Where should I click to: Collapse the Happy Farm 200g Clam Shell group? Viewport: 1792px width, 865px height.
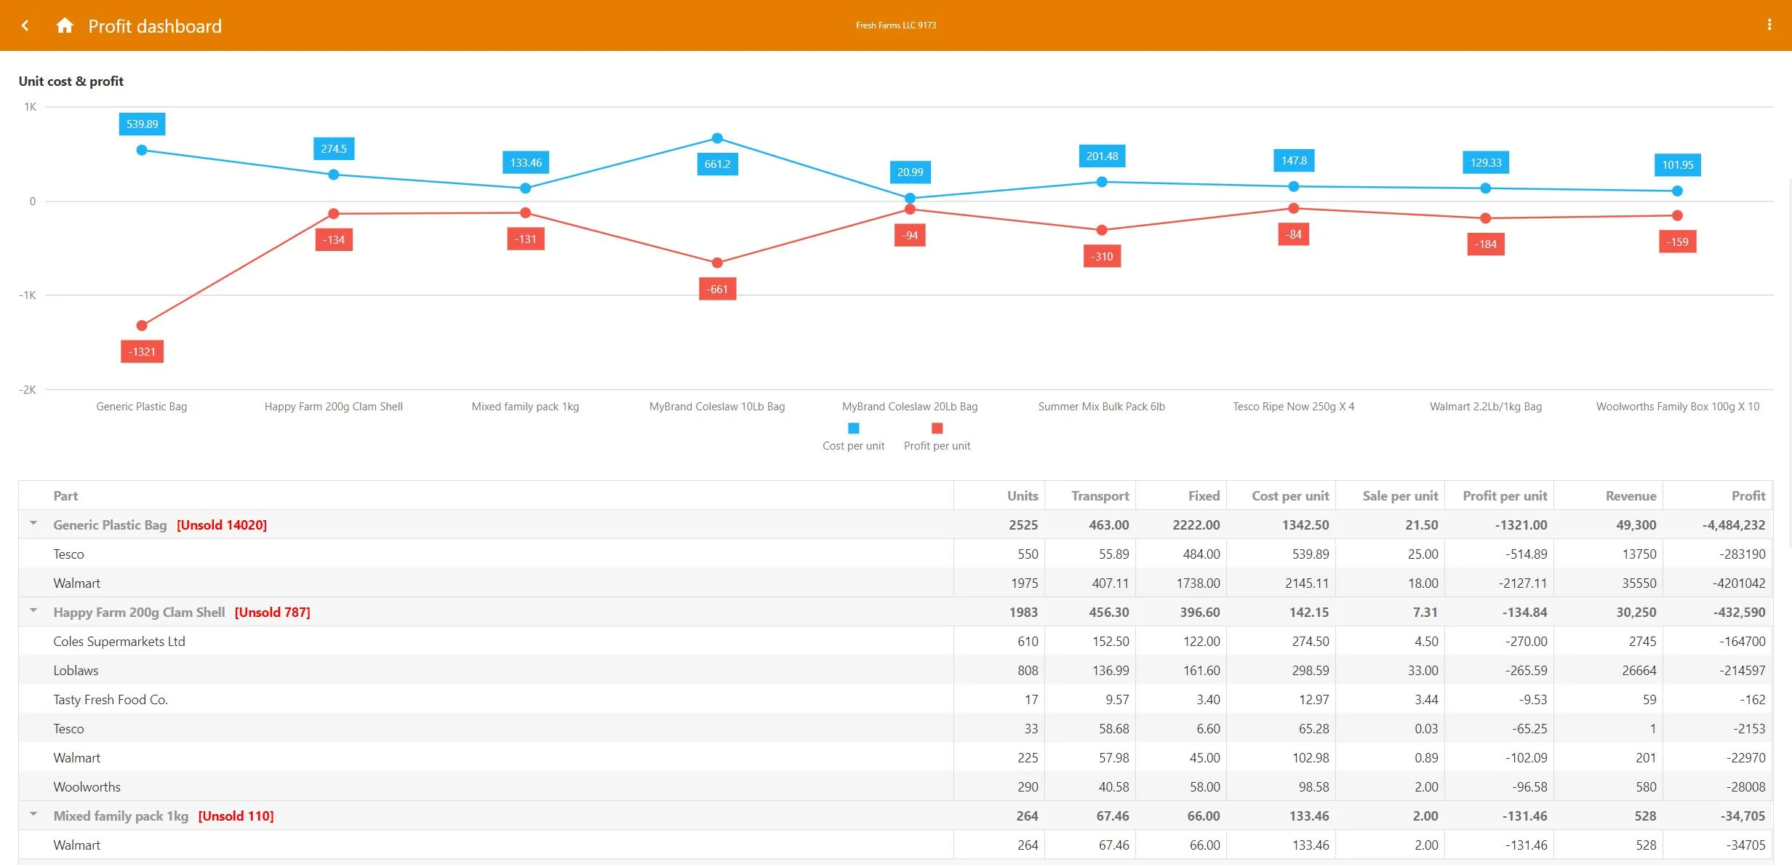pyautogui.click(x=33, y=610)
